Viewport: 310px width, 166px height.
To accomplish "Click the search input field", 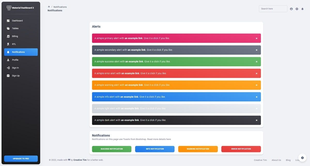I will (273, 9).
